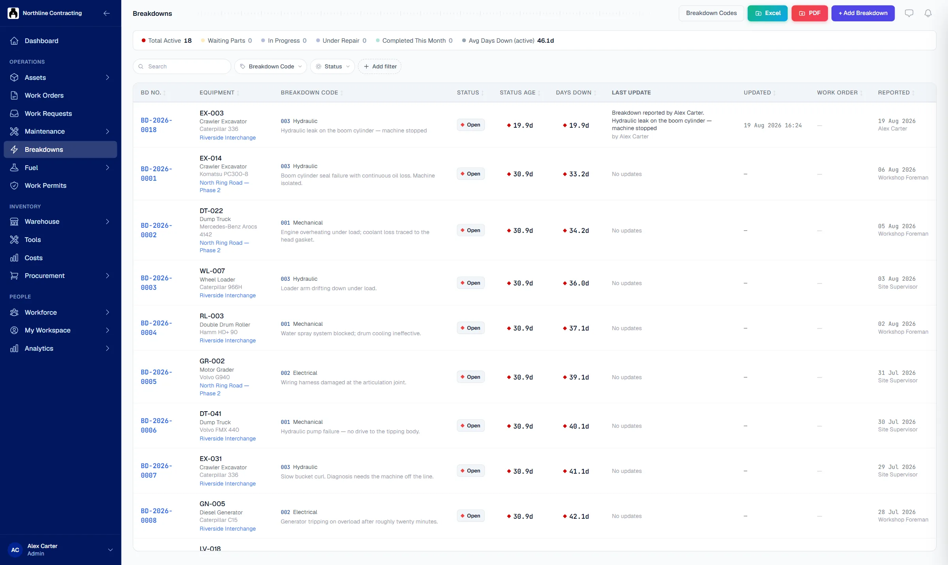Click the Procurement cart icon

[x=14, y=276]
